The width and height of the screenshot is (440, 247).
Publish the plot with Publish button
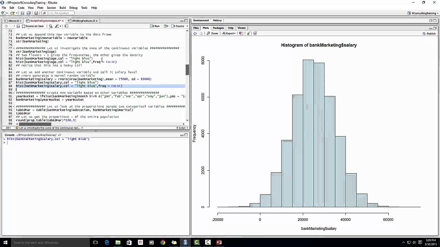click(x=429, y=34)
